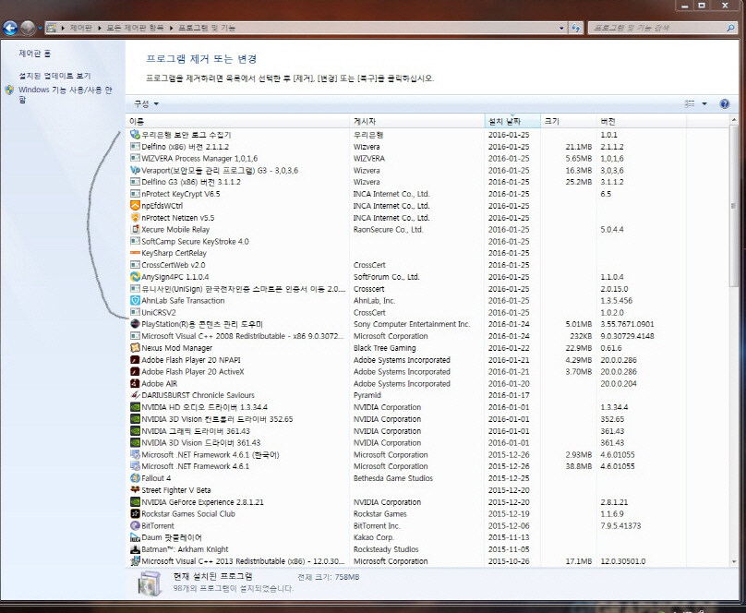746x613 pixels.
Task: Click the KeySharp CertRelay icon
Action: click(135, 253)
